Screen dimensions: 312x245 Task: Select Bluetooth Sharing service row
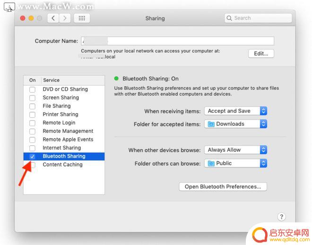[64, 156]
